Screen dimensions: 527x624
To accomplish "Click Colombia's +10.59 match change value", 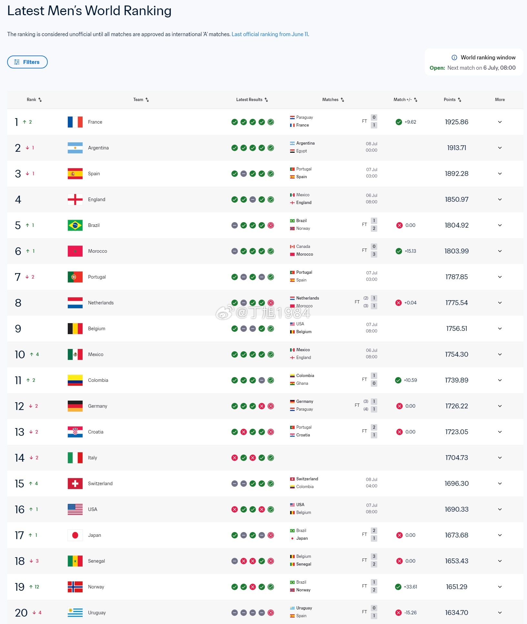I will (x=410, y=380).
